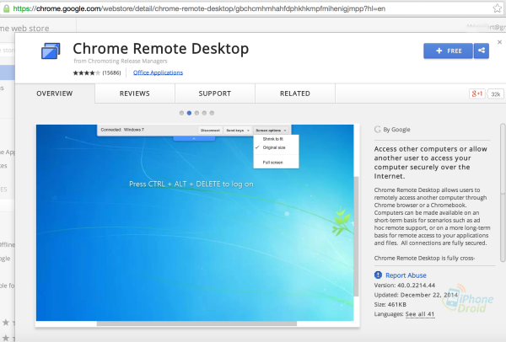Click the rating count (15686)
506x342 pixels.
coord(111,72)
